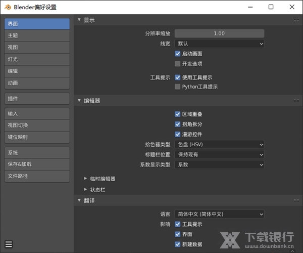Open the 标题栏位置 dropdown
The height and width of the screenshot is (253, 303).
coord(219,154)
